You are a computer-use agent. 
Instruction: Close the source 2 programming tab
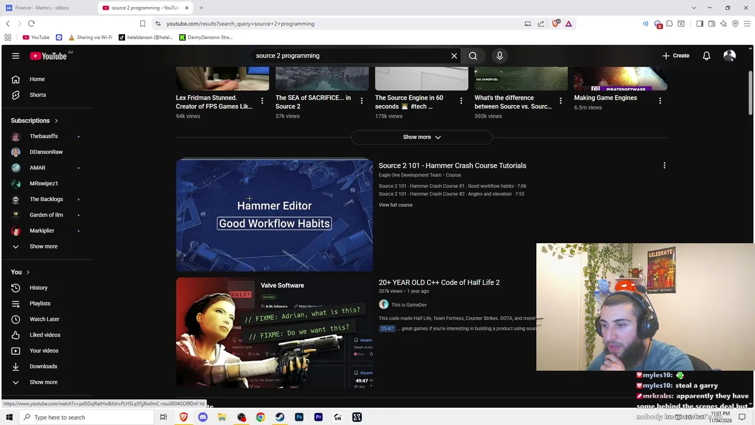click(x=187, y=8)
